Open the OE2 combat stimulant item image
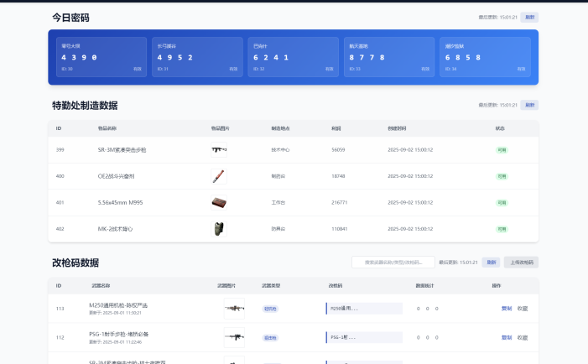This screenshot has width=588, height=364. 219,176
